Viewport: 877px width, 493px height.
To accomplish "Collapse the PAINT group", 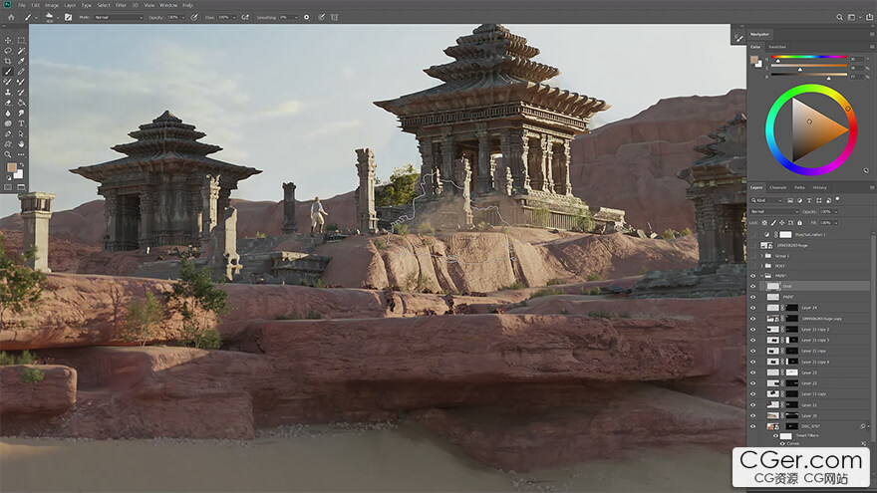I will [x=761, y=276].
